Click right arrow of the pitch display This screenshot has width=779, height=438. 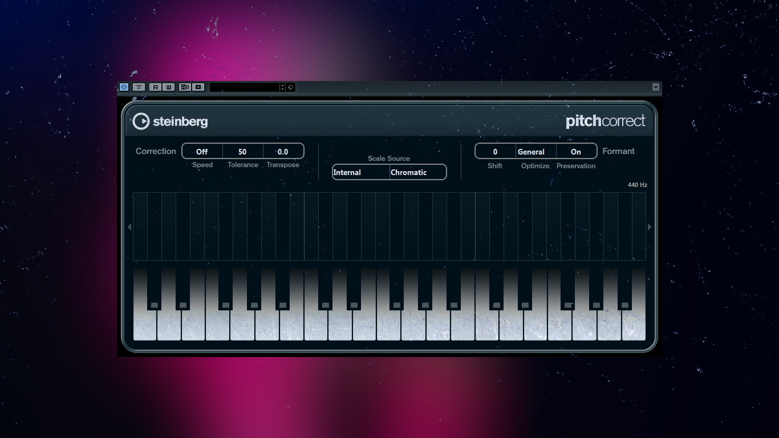(x=650, y=227)
